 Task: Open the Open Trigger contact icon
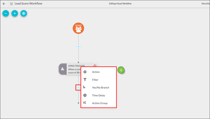pyautogui.click(x=62, y=69)
